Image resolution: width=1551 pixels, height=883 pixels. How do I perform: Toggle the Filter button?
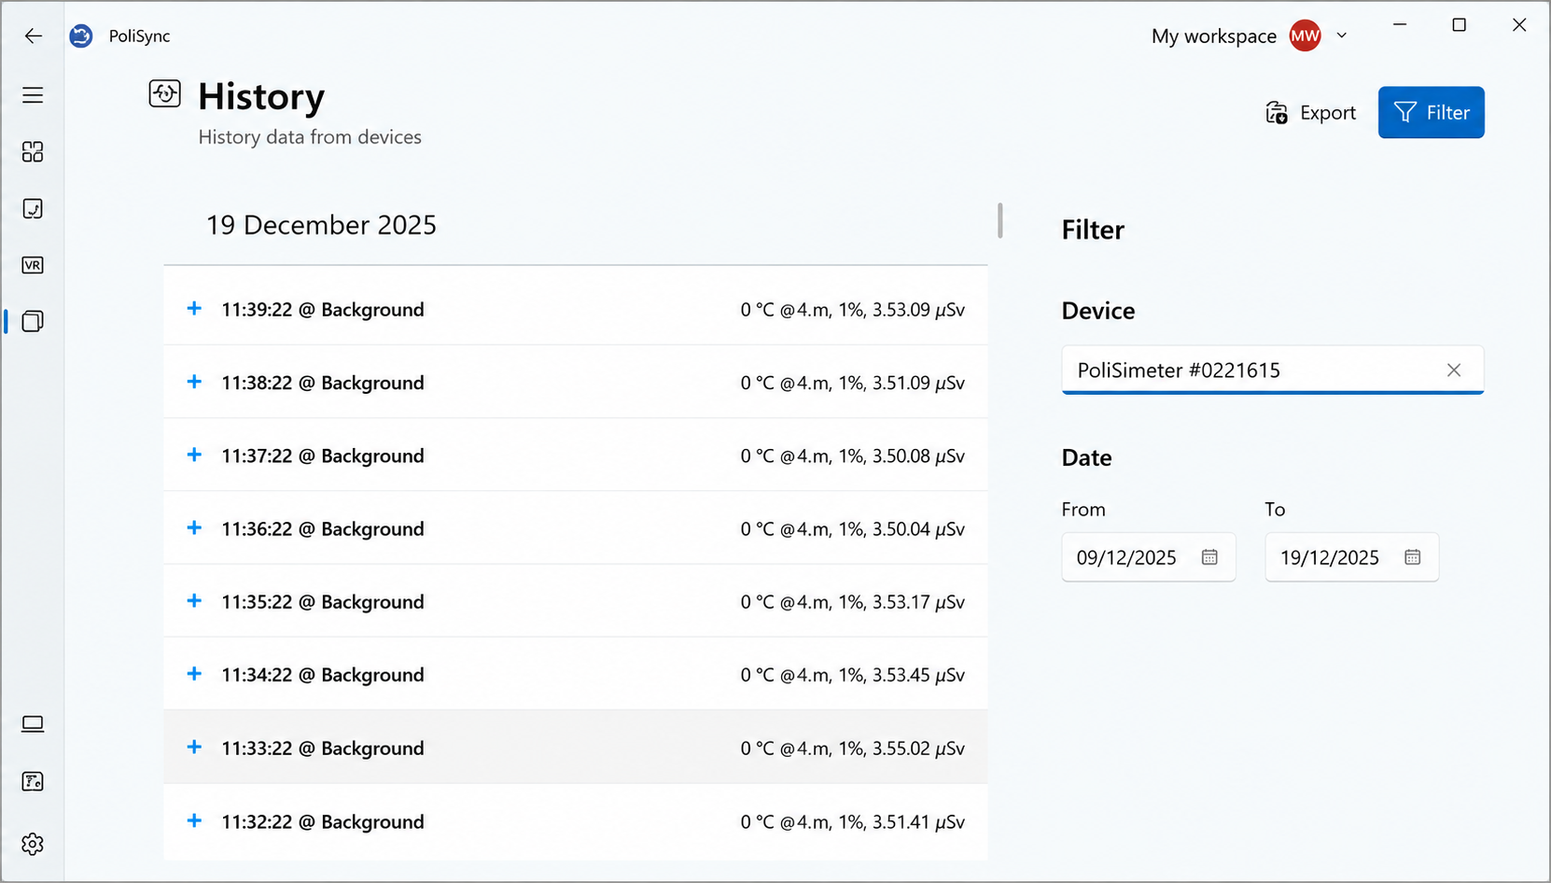1431,113
